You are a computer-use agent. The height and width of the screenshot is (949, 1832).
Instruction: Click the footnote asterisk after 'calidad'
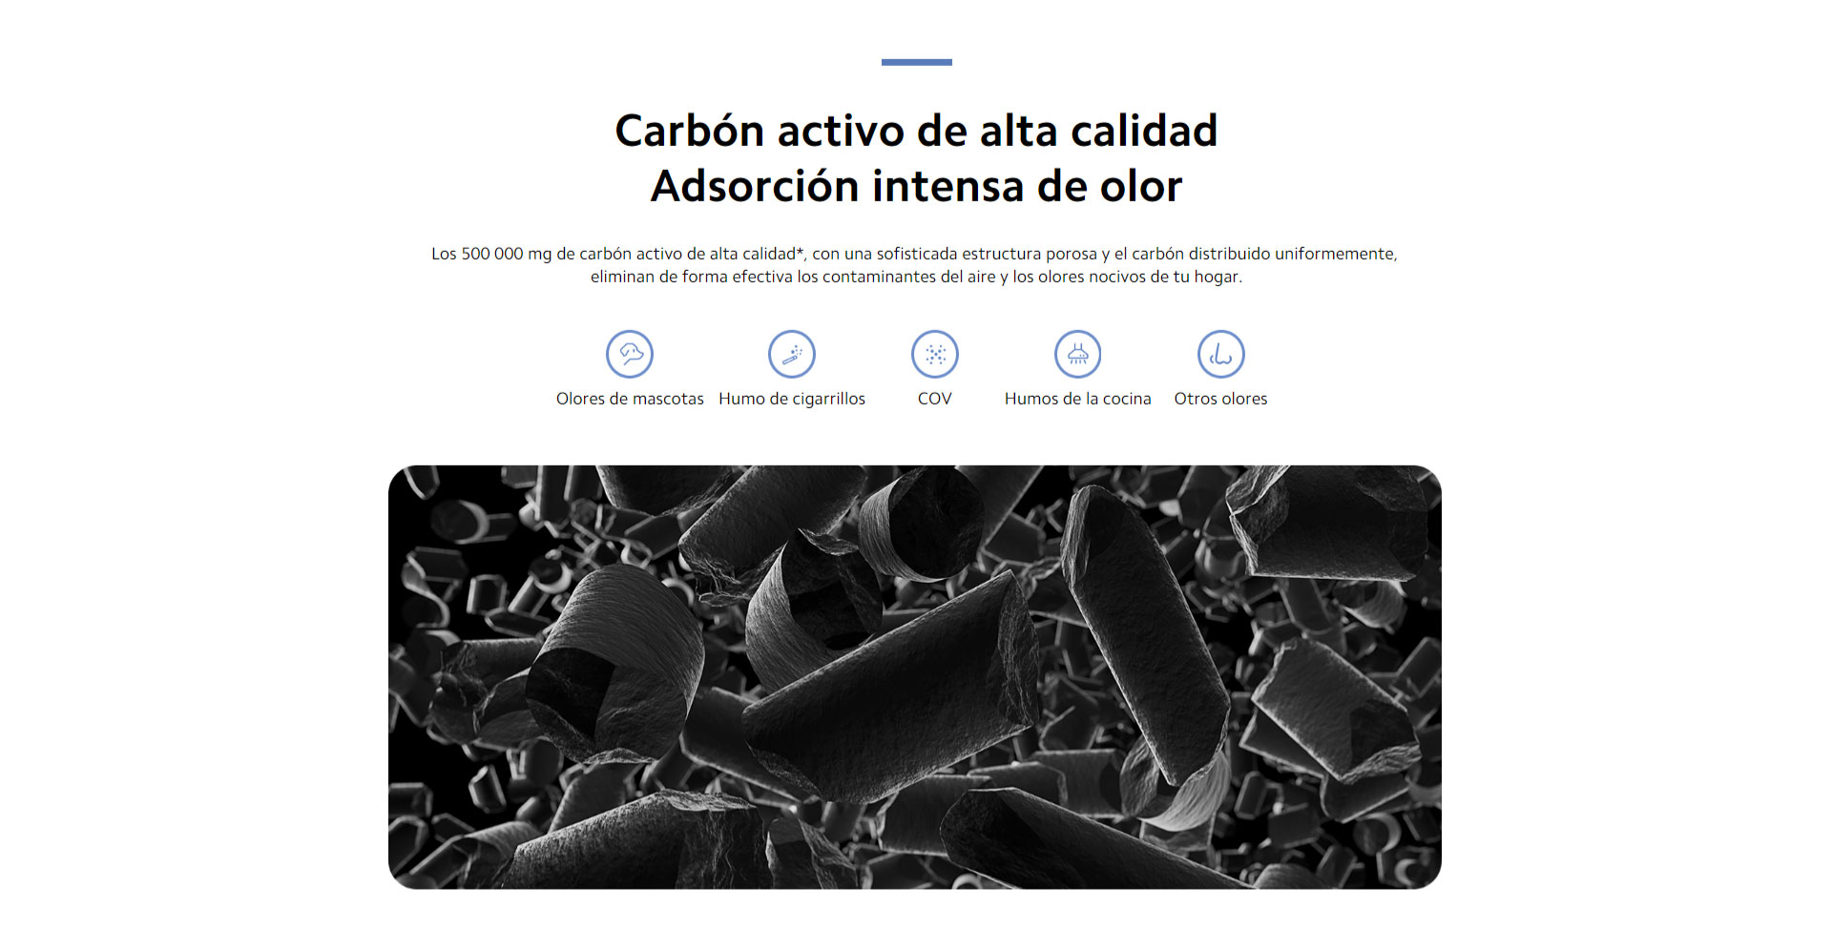[x=801, y=252]
